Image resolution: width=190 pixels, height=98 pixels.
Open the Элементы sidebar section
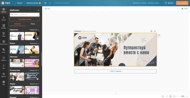pos(4,59)
